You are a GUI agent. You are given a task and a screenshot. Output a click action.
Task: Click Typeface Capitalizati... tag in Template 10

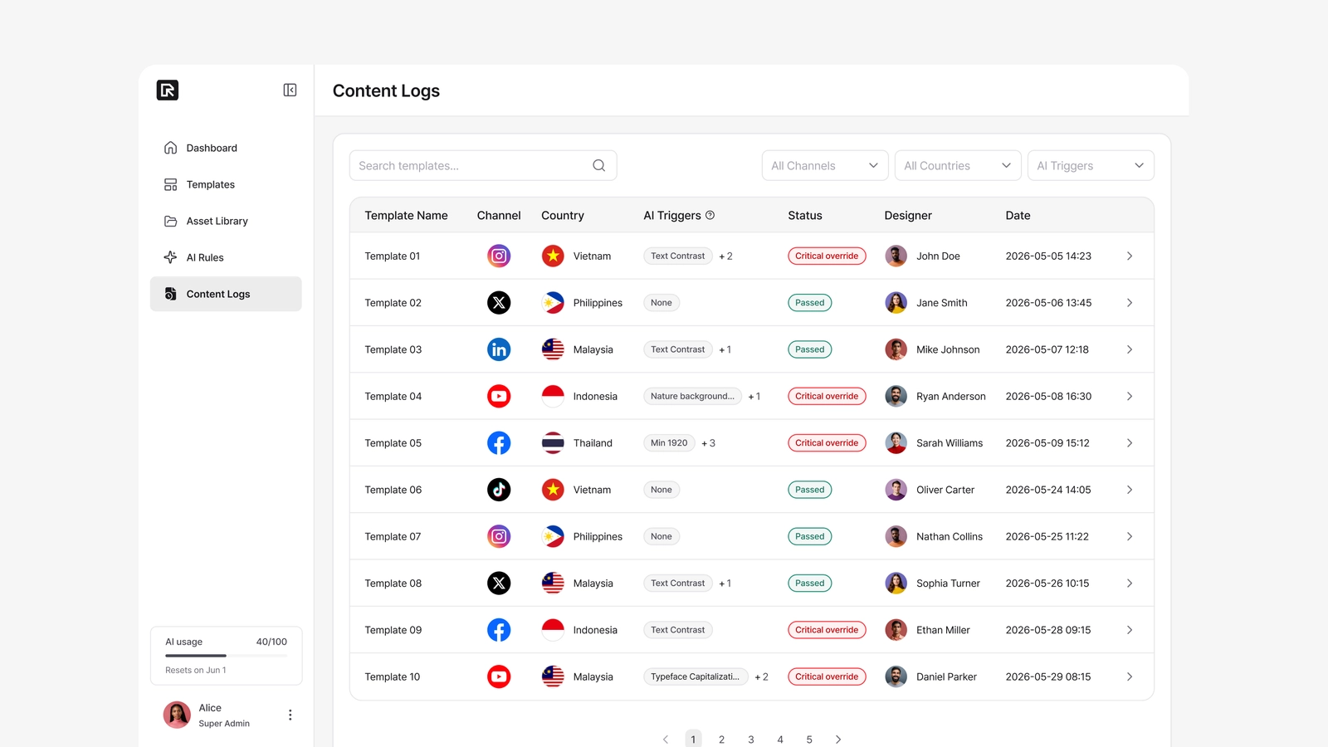coord(696,676)
